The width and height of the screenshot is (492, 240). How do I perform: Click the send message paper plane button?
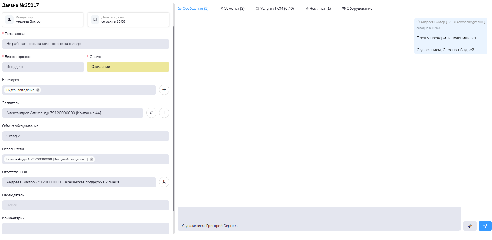(x=485, y=226)
